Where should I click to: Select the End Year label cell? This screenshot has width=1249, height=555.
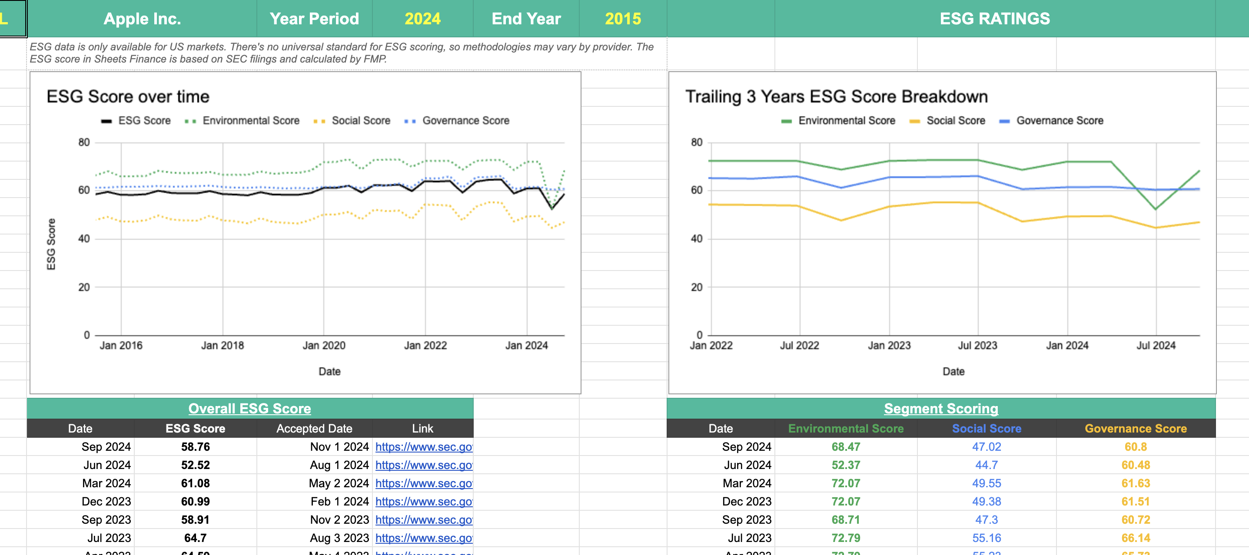click(526, 18)
